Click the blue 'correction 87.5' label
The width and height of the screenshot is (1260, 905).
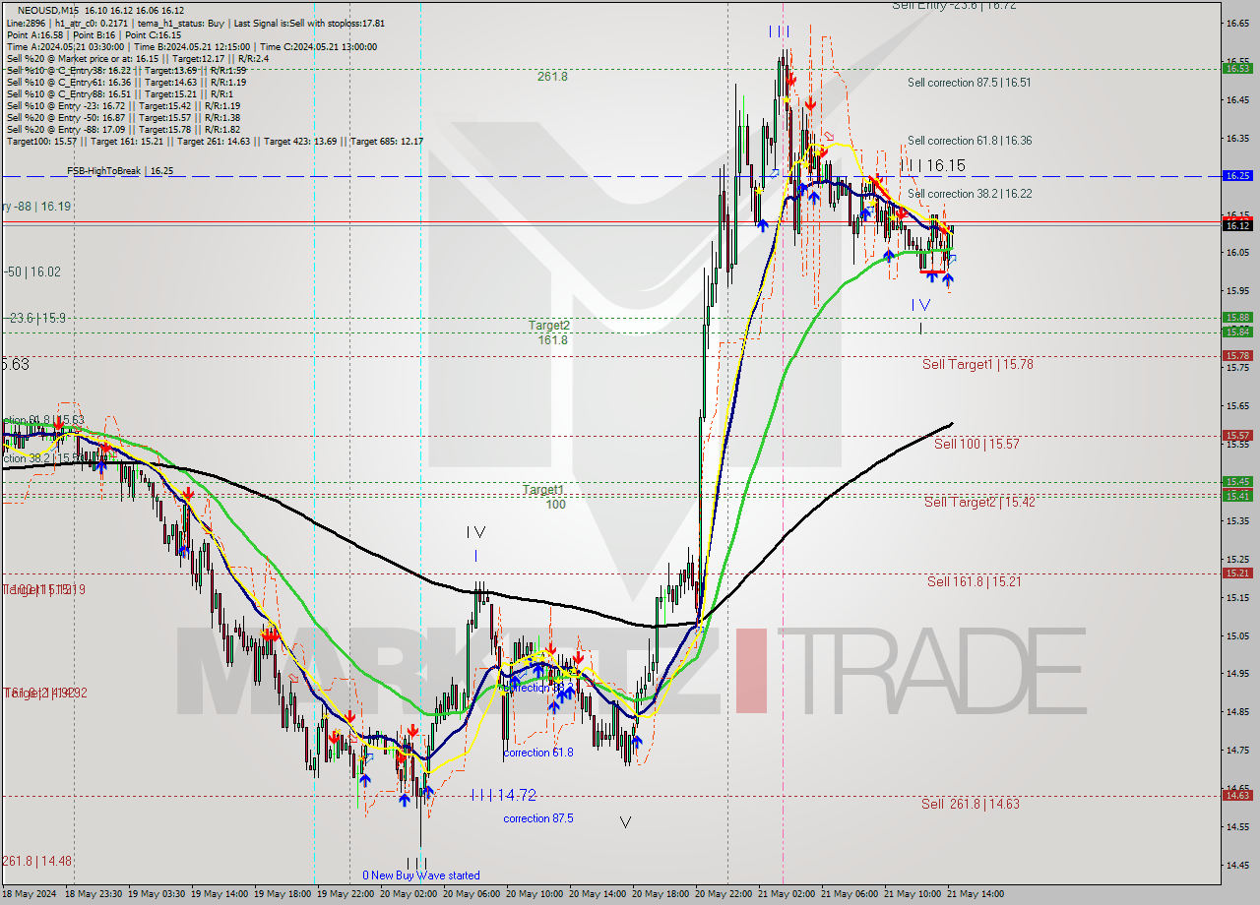[x=538, y=818]
